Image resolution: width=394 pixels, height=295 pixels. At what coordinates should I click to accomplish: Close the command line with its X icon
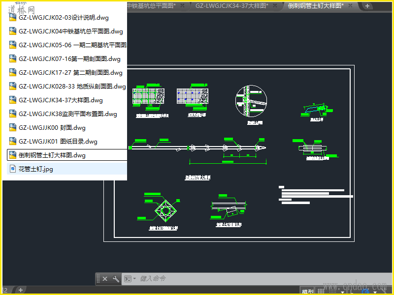tap(105, 279)
